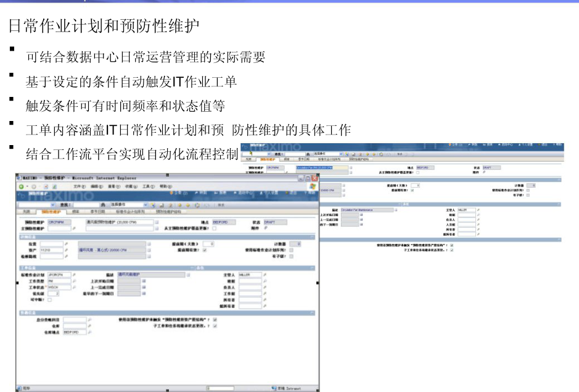Click the IE back navigation button
The image size is (579, 392).
21,186
